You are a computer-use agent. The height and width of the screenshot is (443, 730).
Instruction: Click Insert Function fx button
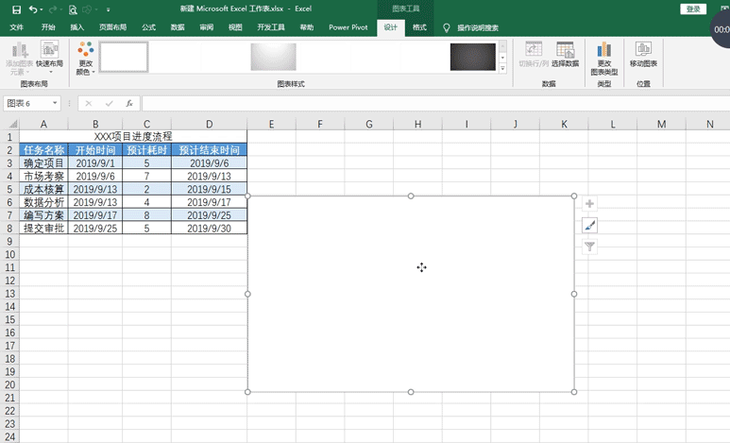pyautogui.click(x=128, y=103)
